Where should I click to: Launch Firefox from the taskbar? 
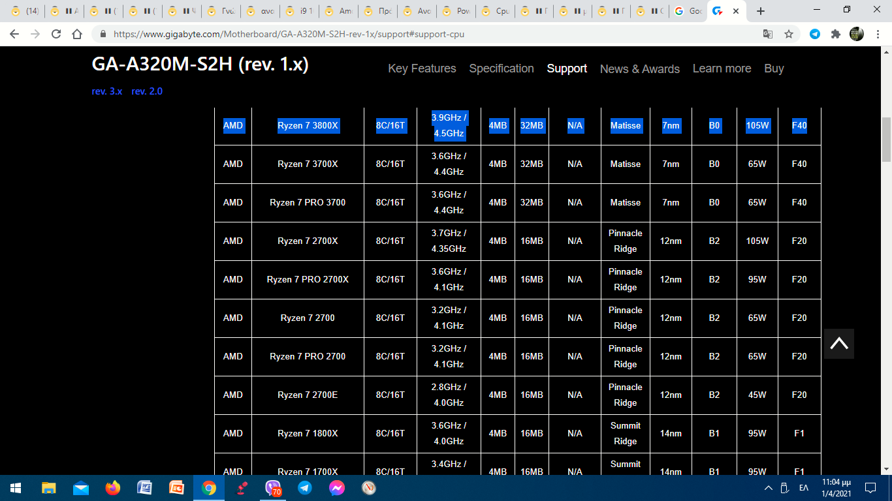coord(113,488)
